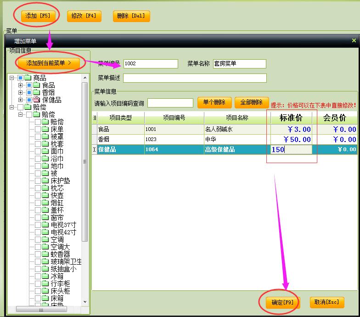Click 添加到当前菜单 button

pyautogui.click(x=49, y=63)
